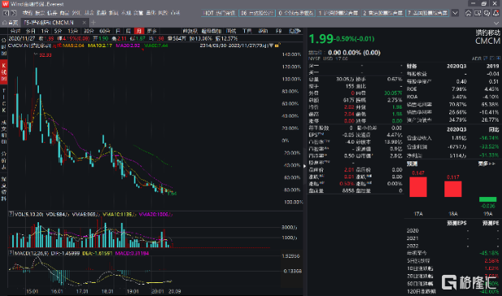Click the 17A red EPS bar
The width and height of the screenshot is (502, 296).
(x=418, y=187)
